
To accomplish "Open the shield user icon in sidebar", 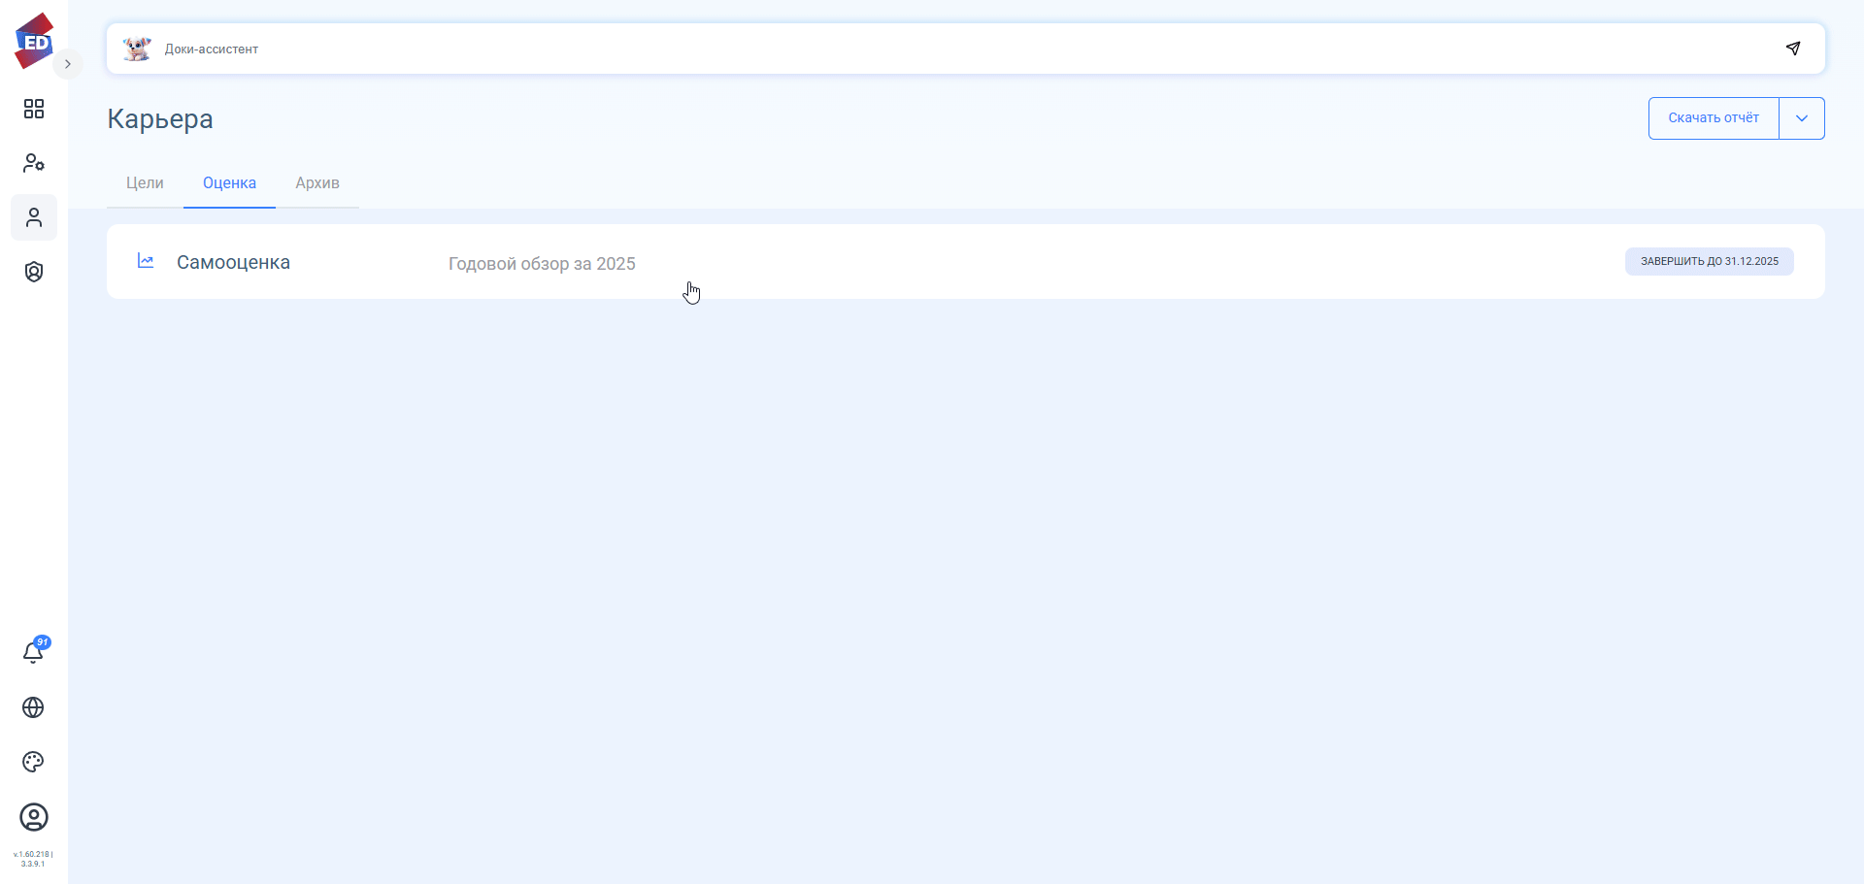I will pyautogui.click(x=34, y=272).
